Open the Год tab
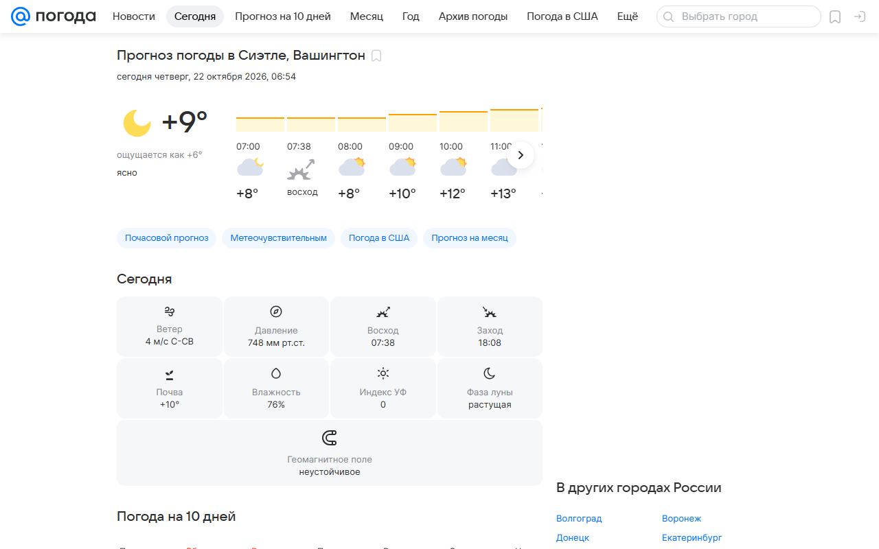 click(411, 16)
